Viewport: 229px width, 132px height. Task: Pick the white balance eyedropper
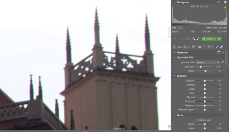222,63
